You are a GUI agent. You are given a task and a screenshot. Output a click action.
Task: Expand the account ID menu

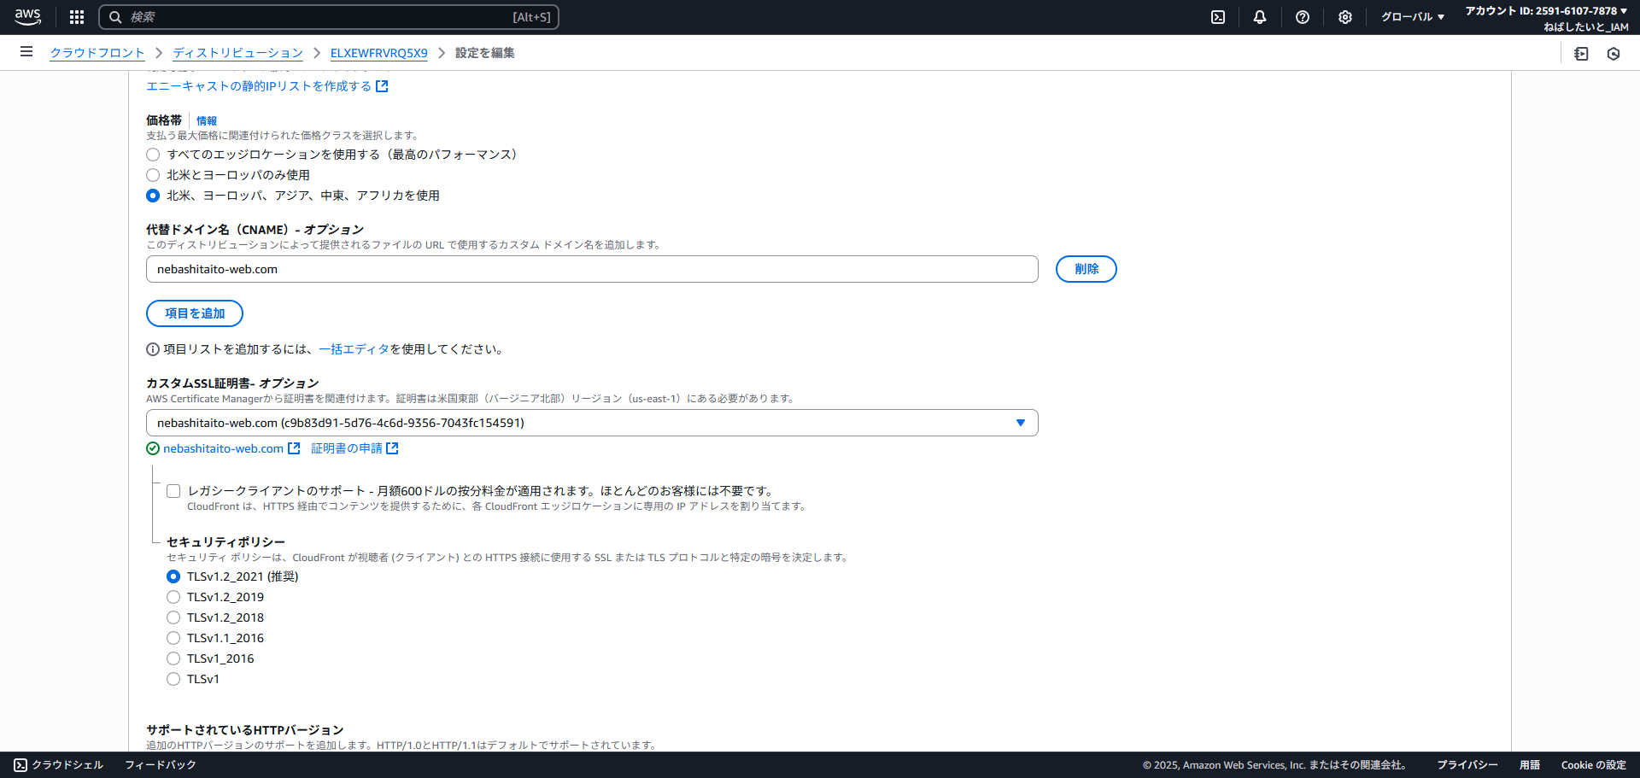tap(1547, 11)
